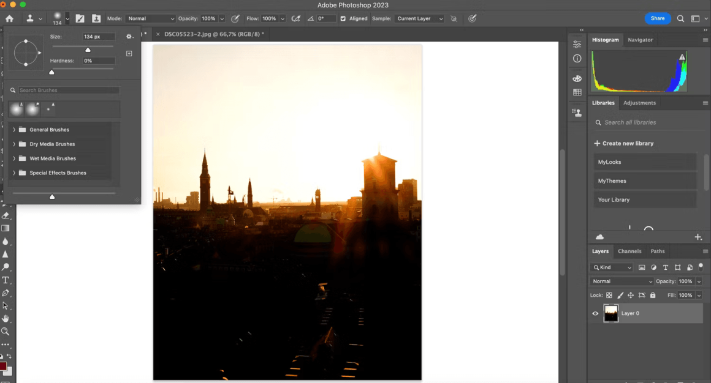Toggle lock transparent pixels icon
This screenshot has width=711, height=383.
tap(609, 295)
